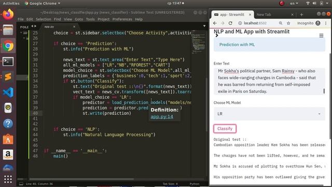332x187 pixels.
Task: Close the New Tab tab
Action: pos(292,15)
